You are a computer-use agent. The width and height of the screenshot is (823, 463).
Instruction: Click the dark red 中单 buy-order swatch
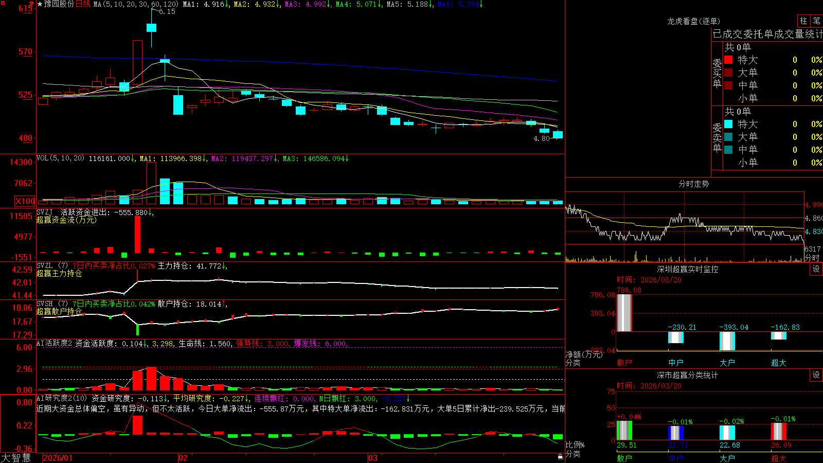728,85
